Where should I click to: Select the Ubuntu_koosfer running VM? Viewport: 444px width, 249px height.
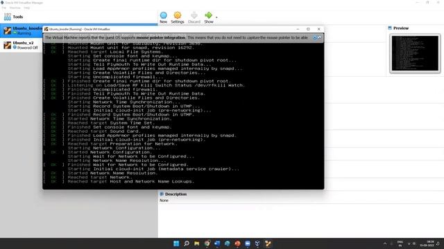[x=22, y=30]
